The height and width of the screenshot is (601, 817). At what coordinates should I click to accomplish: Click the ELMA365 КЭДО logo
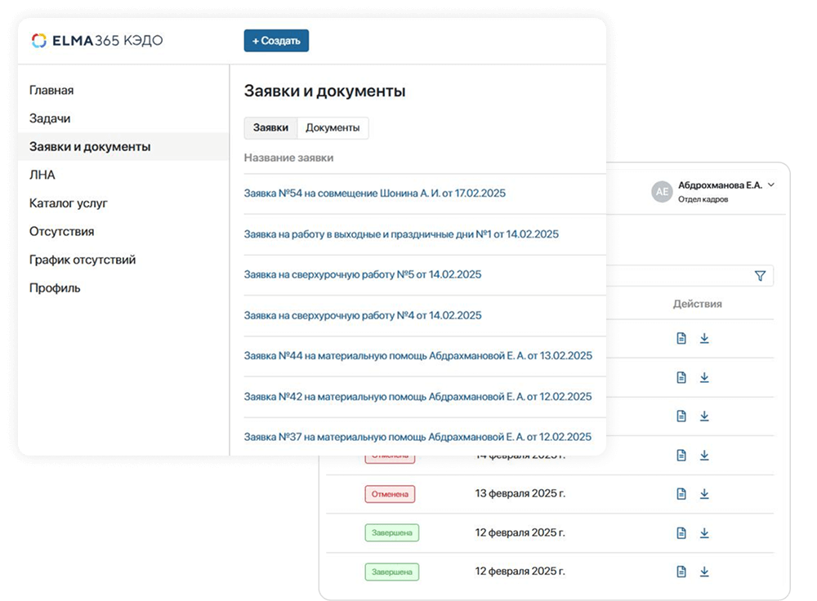tap(96, 41)
